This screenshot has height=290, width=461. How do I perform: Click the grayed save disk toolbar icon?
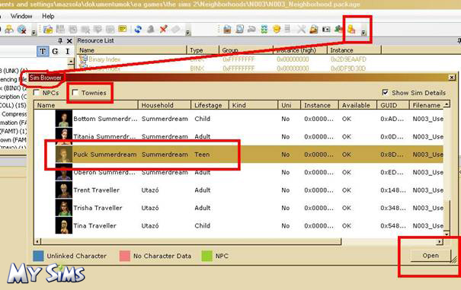click(x=60, y=29)
